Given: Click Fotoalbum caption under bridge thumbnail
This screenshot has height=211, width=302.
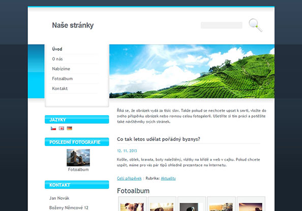Looking at the screenshot, I should tap(78, 169).
